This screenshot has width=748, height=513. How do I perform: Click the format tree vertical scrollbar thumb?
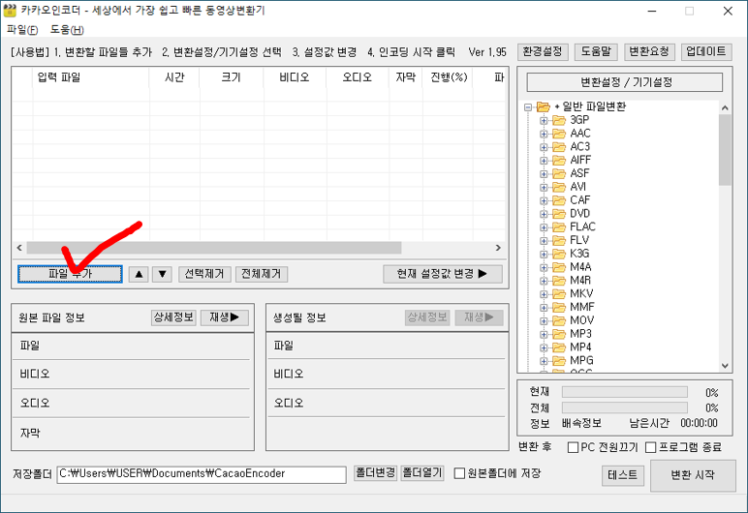(725, 150)
